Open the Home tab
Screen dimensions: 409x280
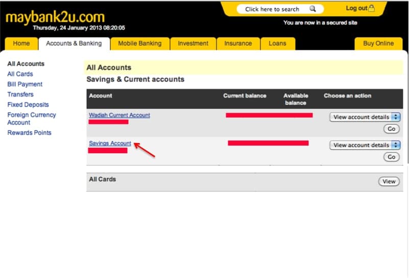21,43
